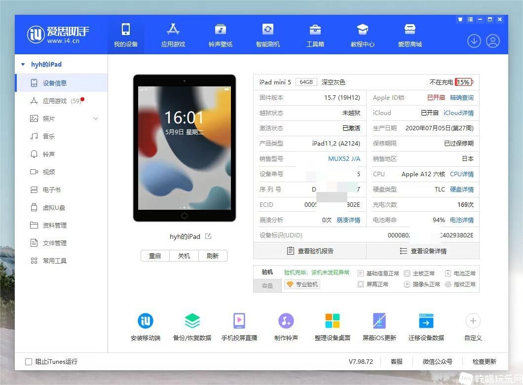Collapse the hyh的iPad device tree
Image resolution: width=523 pixels, height=385 pixels.
tap(23, 64)
